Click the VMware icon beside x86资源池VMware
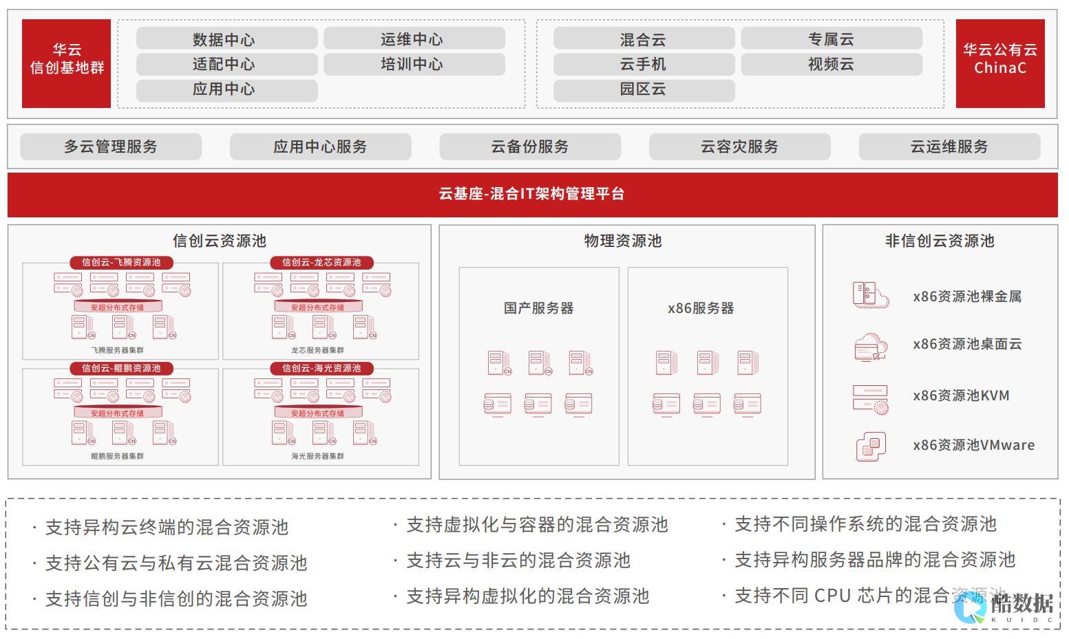This screenshot has width=1069, height=639. (871, 446)
